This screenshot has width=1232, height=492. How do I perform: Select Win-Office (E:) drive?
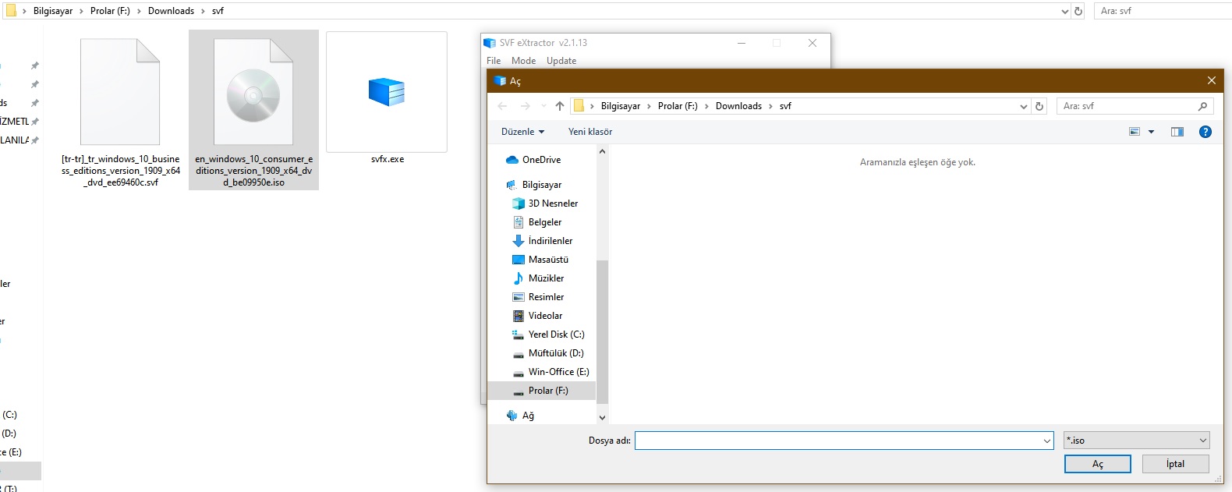pos(558,372)
